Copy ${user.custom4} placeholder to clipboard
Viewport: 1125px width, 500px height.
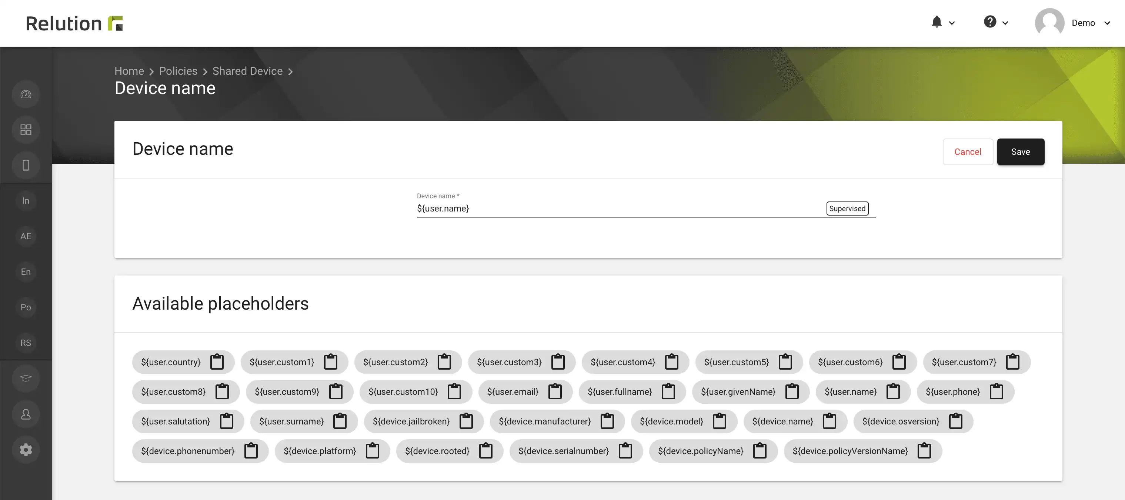pyautogui.click(x=672, y=362)
